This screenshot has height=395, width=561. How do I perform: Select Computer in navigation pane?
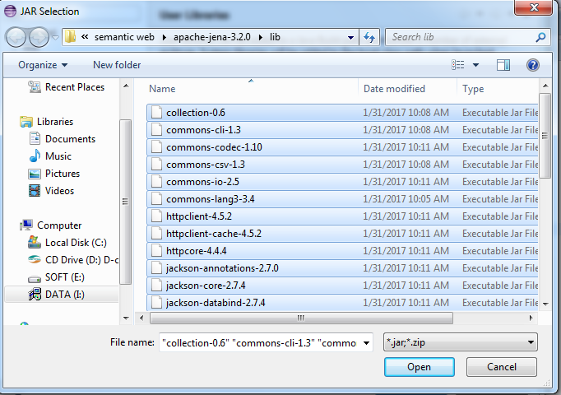(51, 225)
